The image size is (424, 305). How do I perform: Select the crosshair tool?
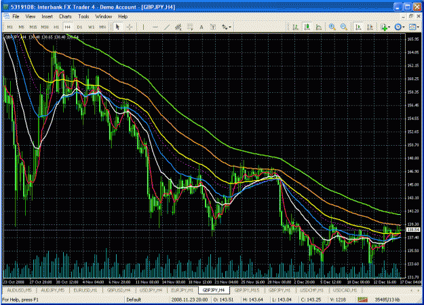pyautogui.click(x=130, y=27)
